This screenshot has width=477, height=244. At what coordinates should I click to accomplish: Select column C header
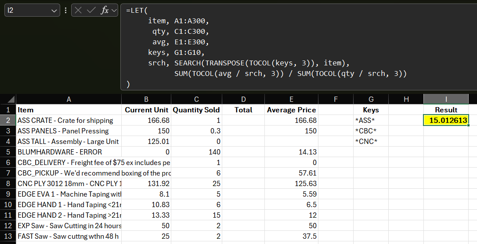coord(196,99)
